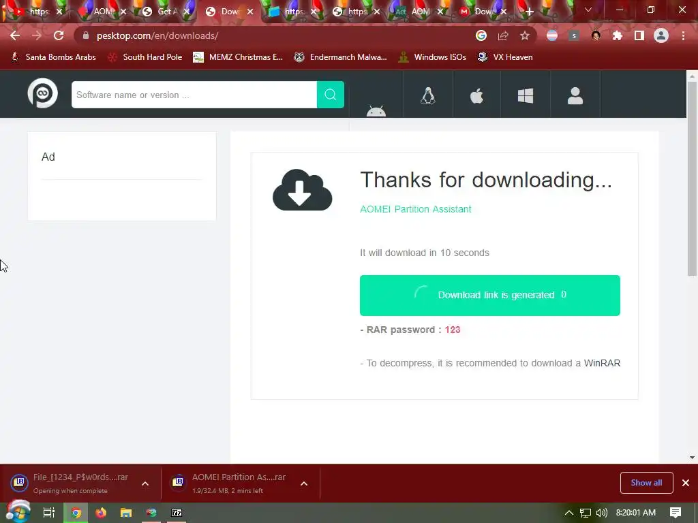This screenshot has height=523, width=698.
Task: Click the WinRAR link
Action: 602,363
